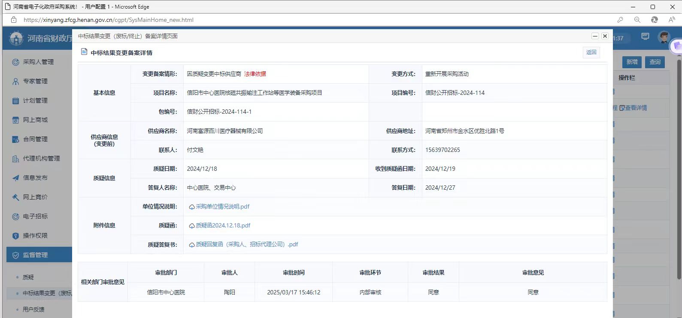Click the 操作权限 shield icon
The height and width of the screenshot is (318, 682).
point(15,236)
